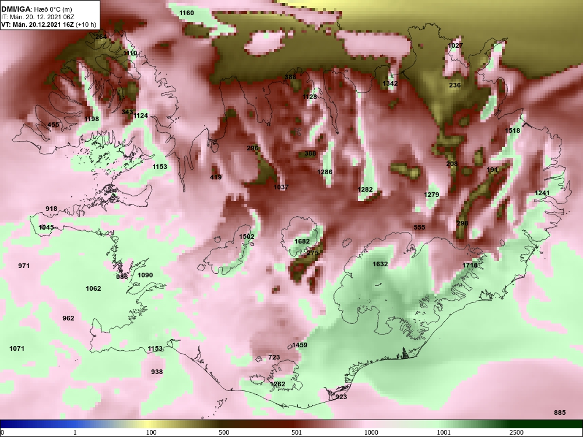
Task: Click the map value 343
Action: [x=127, y=112]
